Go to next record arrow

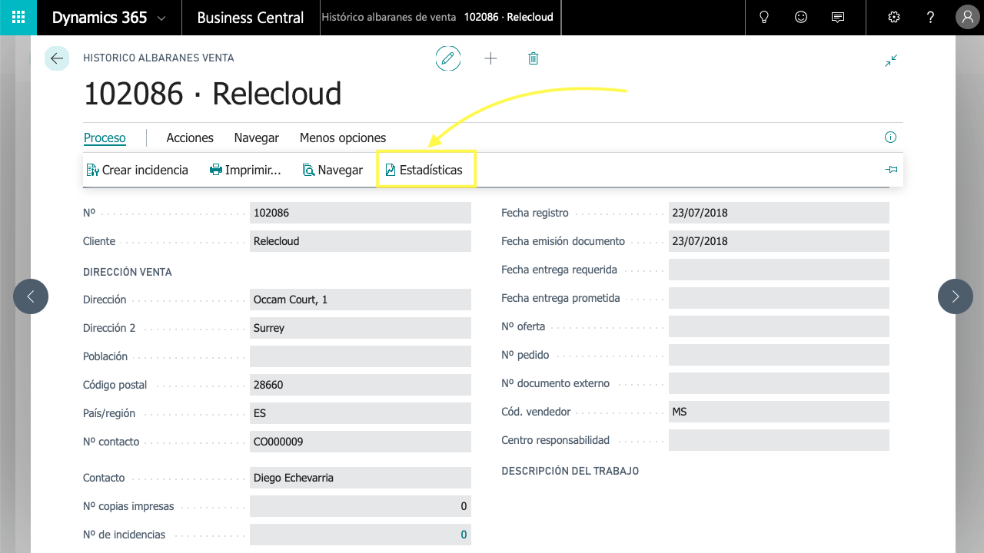[x=955, y=296]
